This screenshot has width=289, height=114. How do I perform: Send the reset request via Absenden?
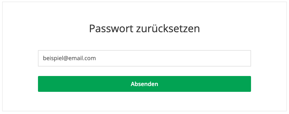(144, 84)
